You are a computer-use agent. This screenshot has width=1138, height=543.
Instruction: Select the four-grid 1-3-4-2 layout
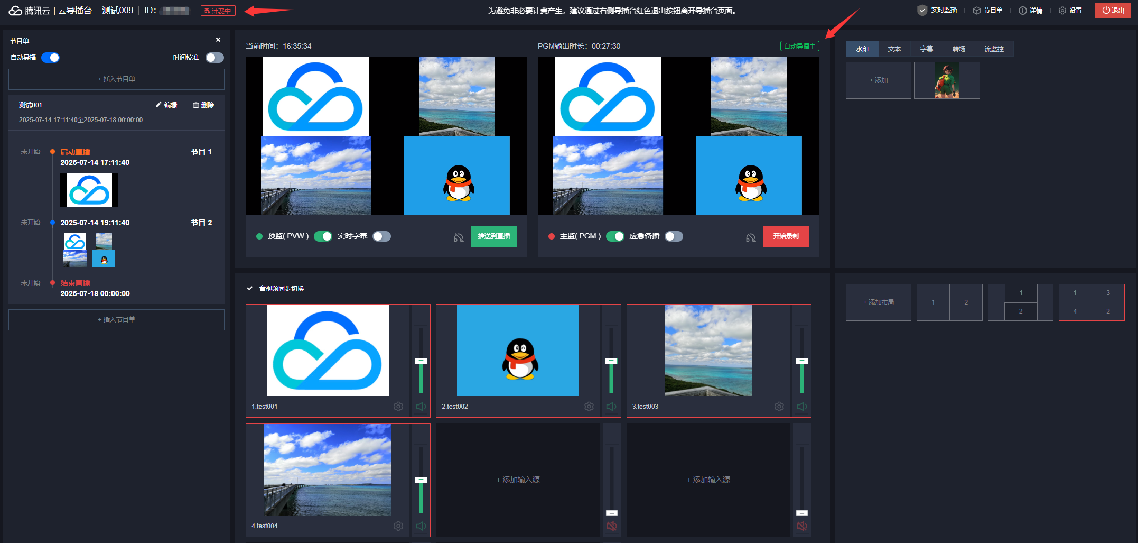[1092, 302]
